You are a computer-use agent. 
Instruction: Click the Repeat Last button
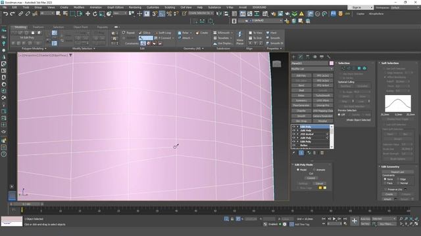coord(397,172)
